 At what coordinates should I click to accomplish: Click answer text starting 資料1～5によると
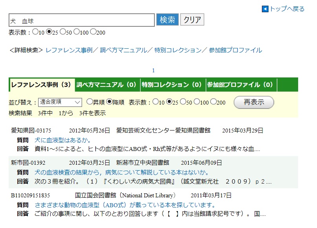tap(147, 149)
